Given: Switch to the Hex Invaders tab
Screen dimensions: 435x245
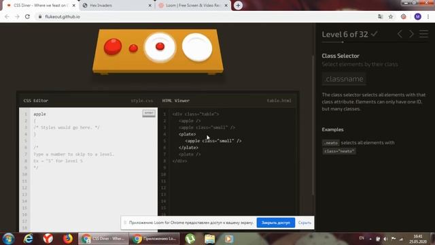Looking at the screenshot, I should point(116,5).
